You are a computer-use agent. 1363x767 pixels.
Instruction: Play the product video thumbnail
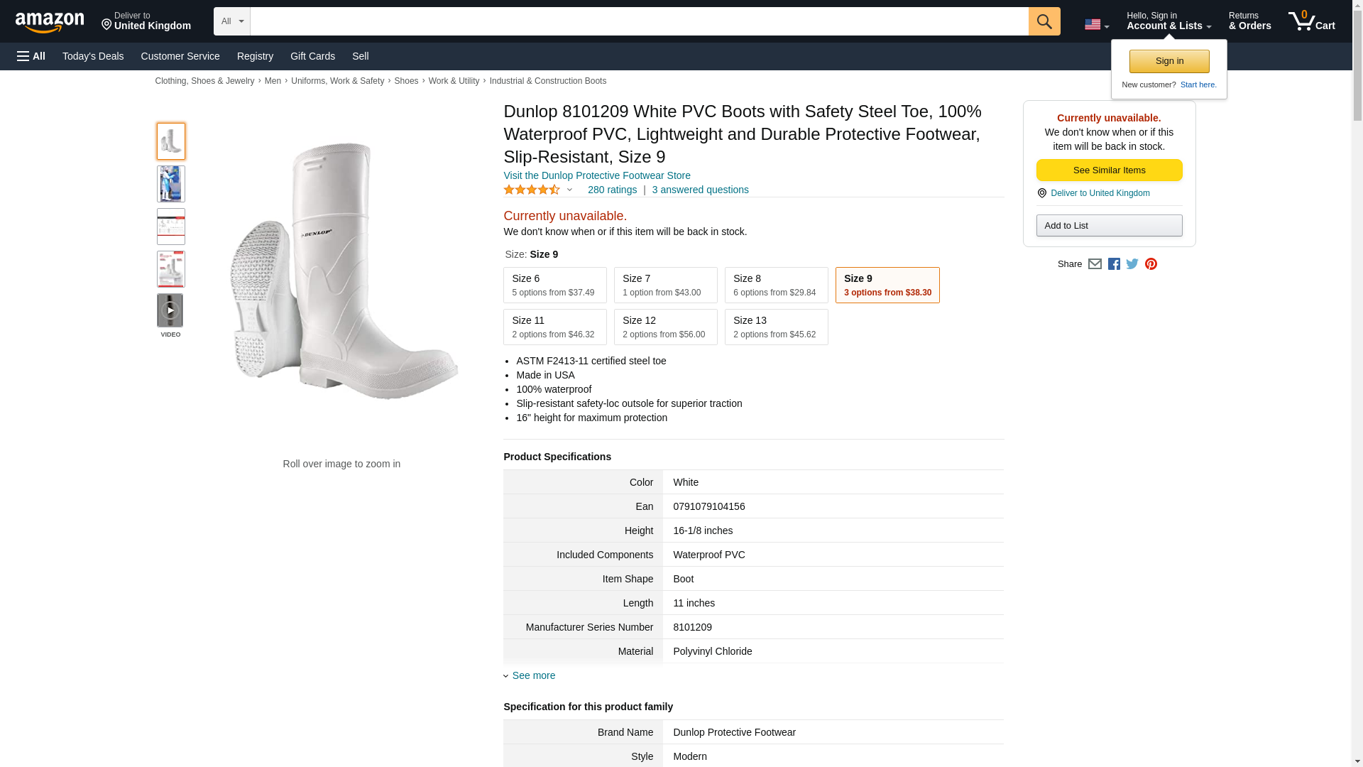170,311
